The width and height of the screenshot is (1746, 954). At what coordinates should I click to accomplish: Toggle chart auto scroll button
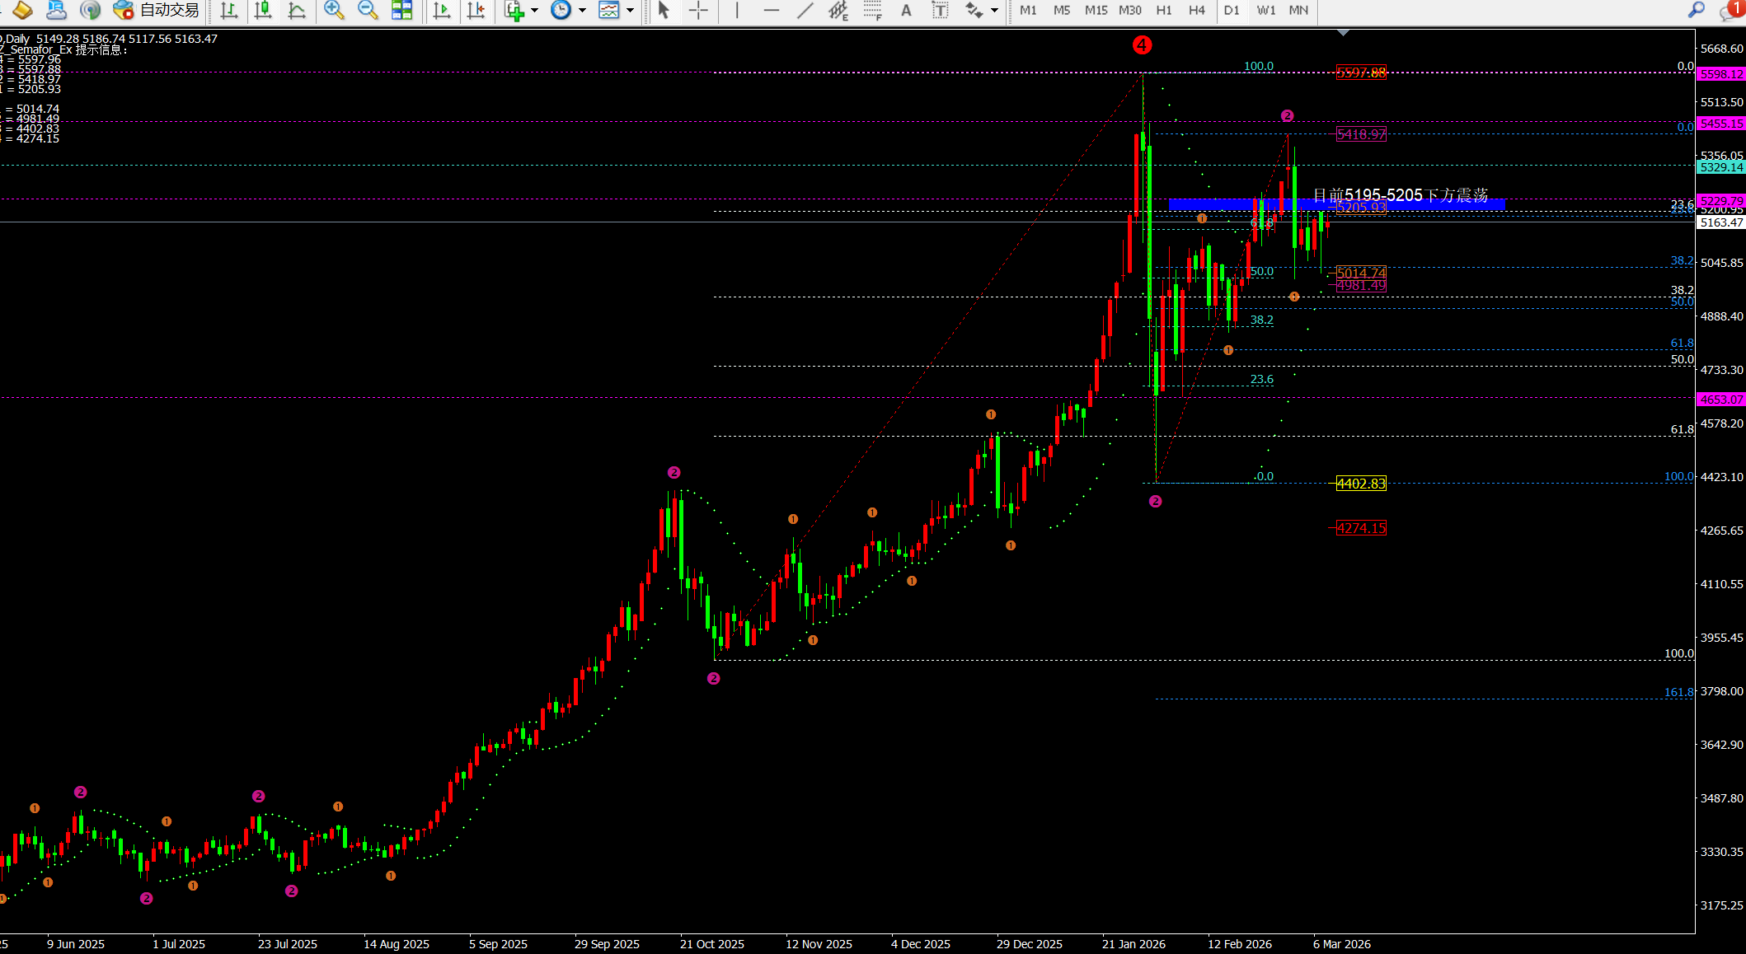tap(442, 10)
